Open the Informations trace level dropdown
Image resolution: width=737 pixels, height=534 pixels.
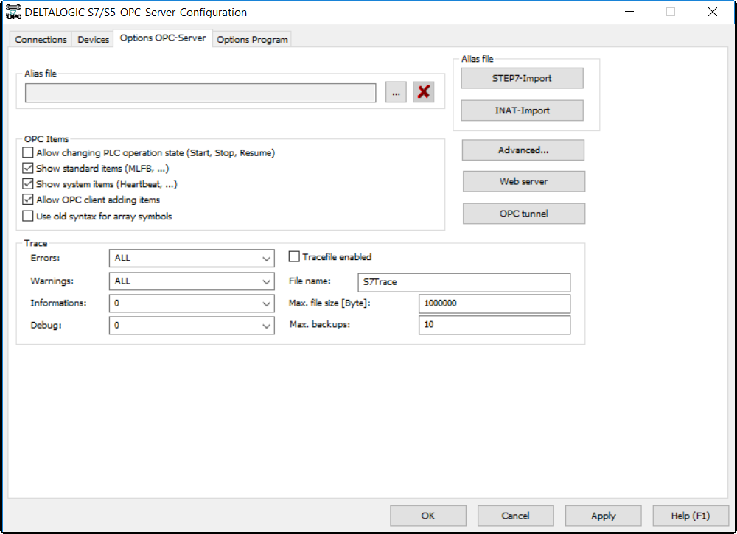192,303
